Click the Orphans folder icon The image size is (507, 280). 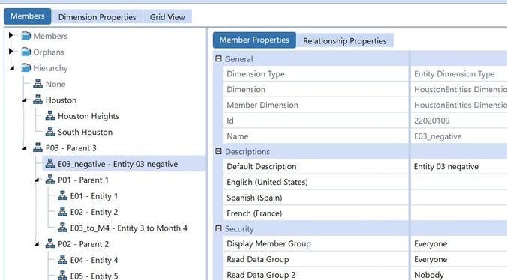tap(25, 52)
